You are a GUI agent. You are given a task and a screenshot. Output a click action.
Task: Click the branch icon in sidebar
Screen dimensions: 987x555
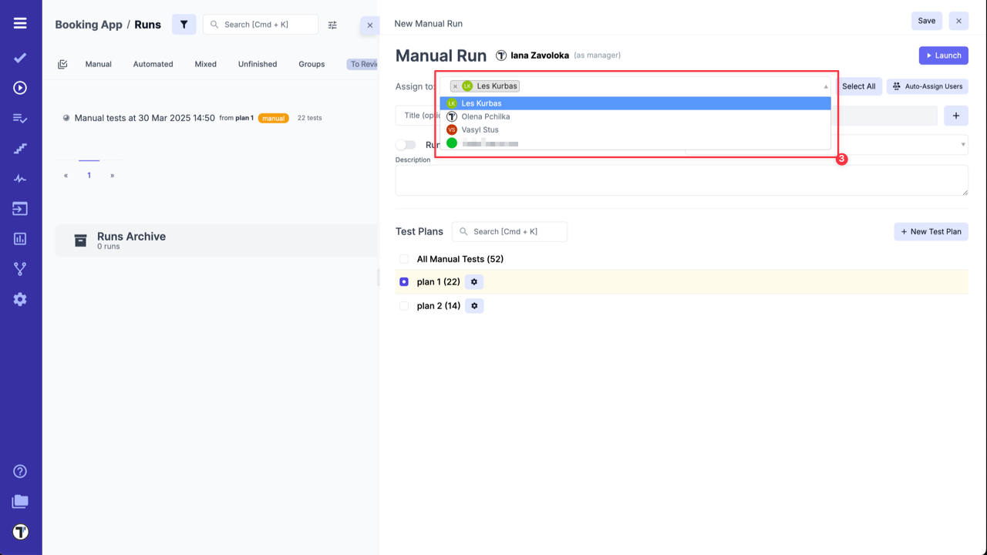click(x=20, y=269)
